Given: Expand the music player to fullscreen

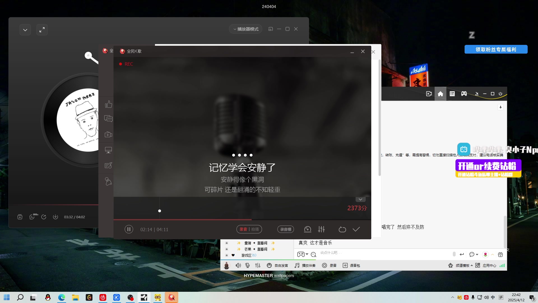Looking at the screenshot, I should (x=42, y=30).
